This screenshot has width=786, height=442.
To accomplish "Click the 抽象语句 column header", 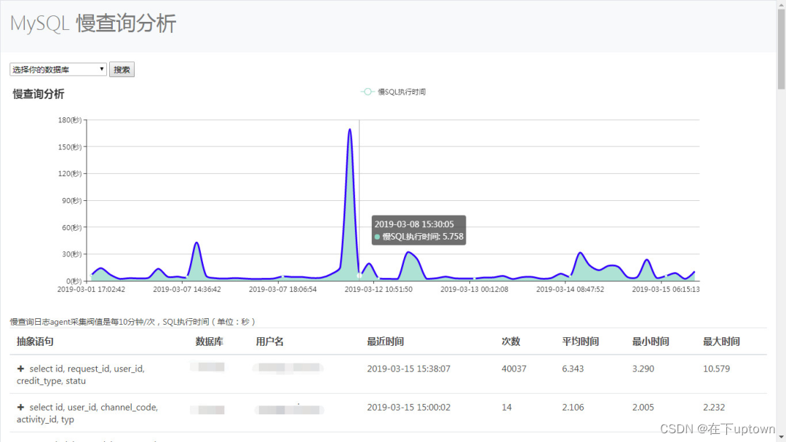I will (35, 342).
